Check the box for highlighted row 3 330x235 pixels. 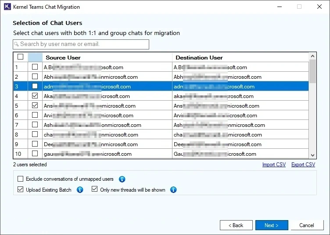click(35, 86)
